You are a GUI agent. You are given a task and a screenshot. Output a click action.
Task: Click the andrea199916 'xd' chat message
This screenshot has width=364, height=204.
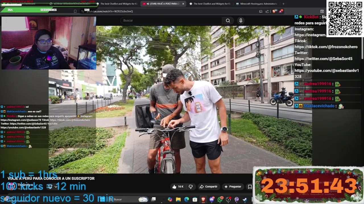27,107
